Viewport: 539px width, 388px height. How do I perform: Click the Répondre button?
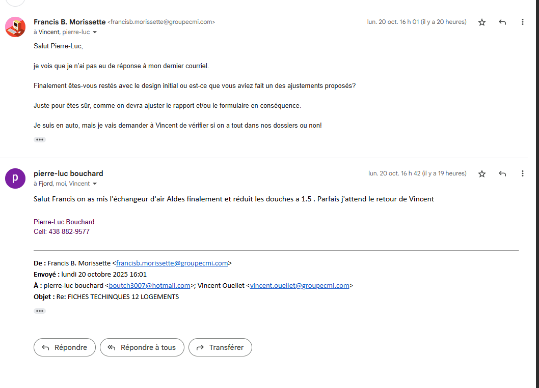click(x=65, y=347)
